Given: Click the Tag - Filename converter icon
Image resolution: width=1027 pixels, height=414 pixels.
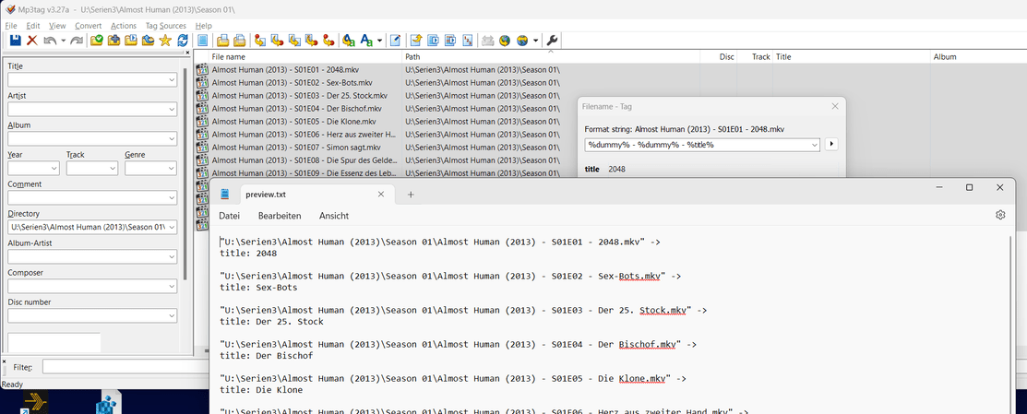Looking at the screenshot, I should (x=260, y=41).
